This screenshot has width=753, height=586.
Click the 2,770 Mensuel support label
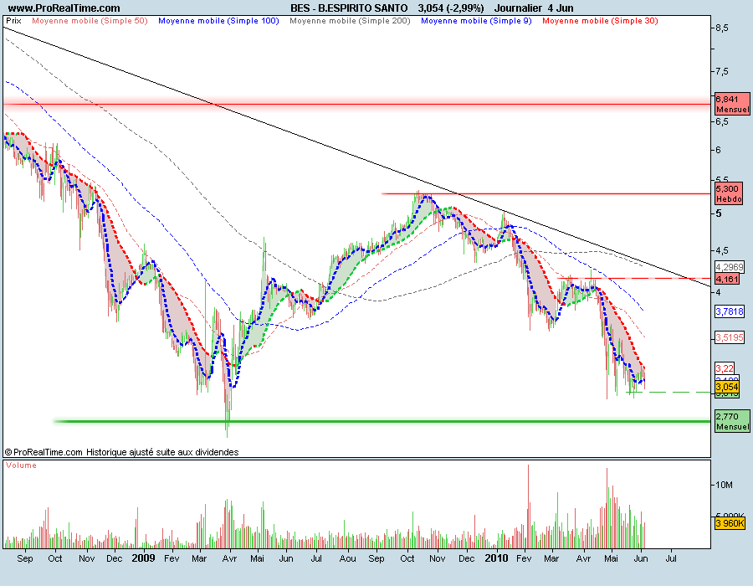pos(732,421)
